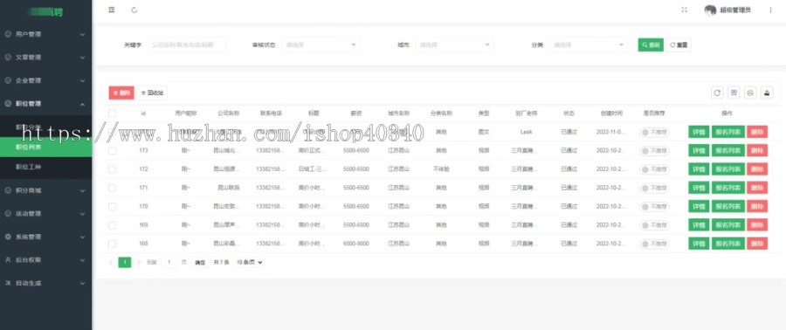Check the row with id 170
Screen dimensions: 786x330
(x=113, y=206)
